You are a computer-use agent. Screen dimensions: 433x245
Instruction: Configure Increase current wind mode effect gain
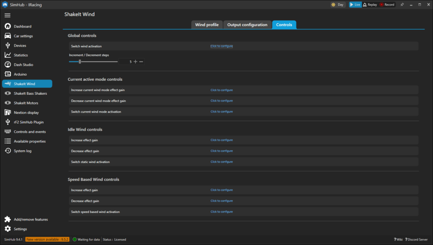222,90
